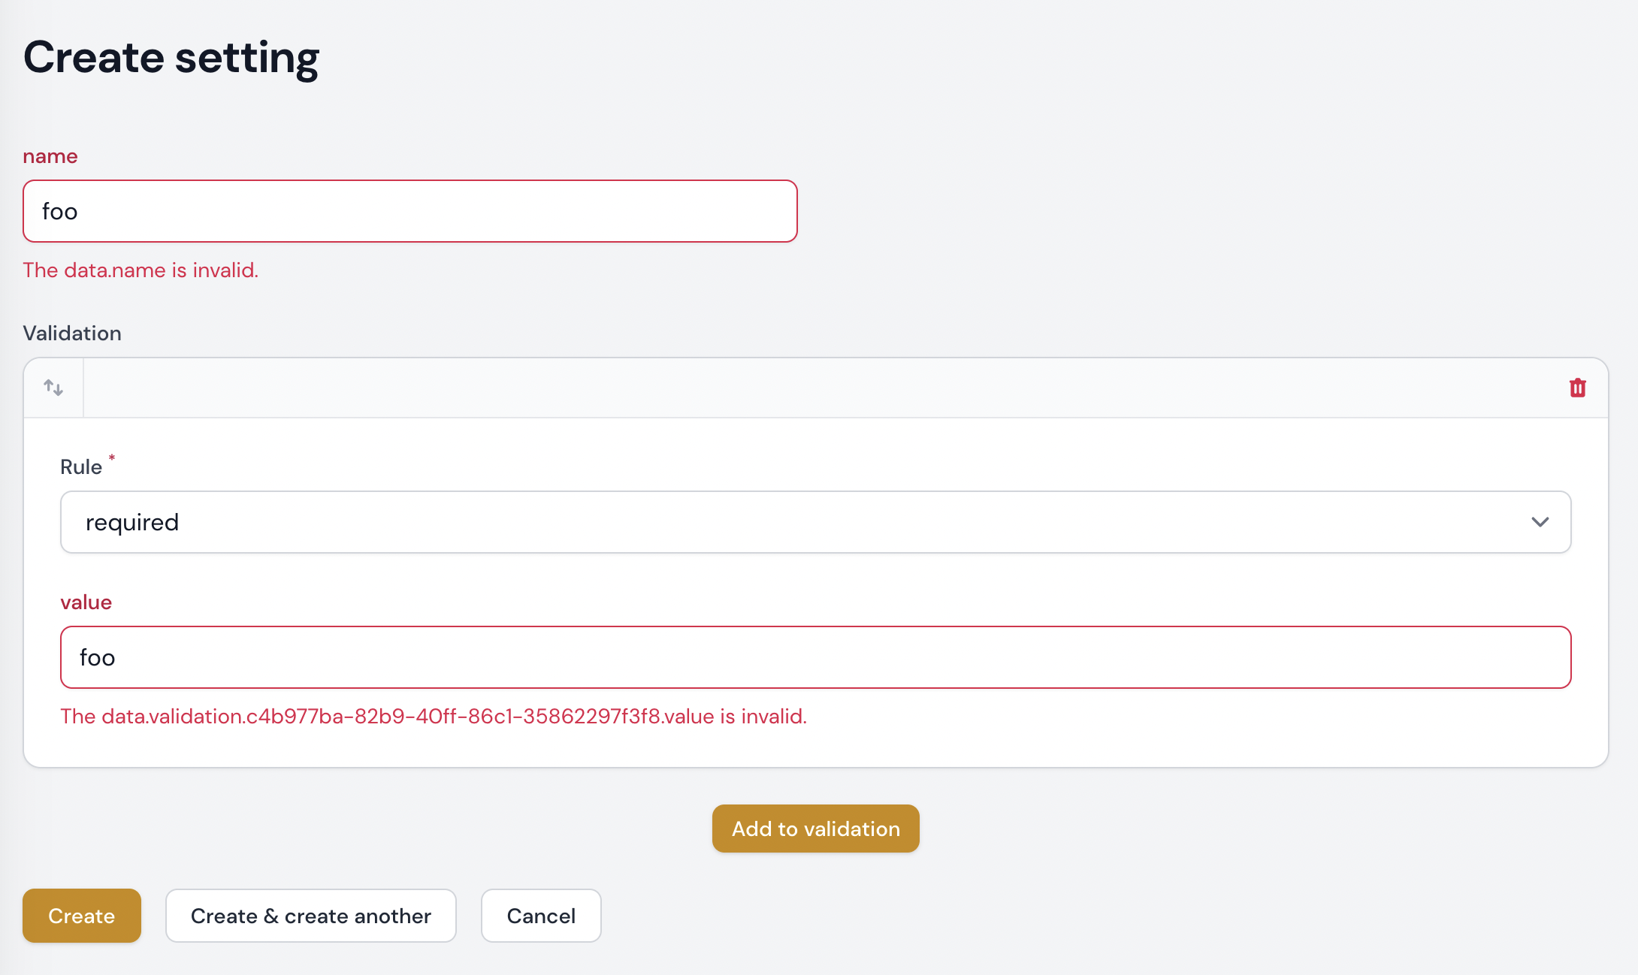Click the Validation section label
1638x975 pixels.
(x=72, y=334)
